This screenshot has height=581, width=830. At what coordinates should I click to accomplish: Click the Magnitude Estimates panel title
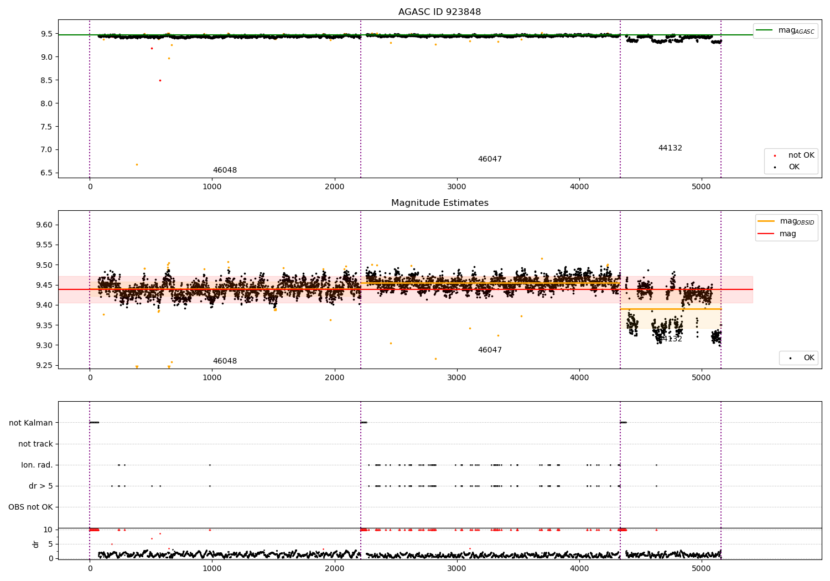pyautogui.click(x=439, y=203)
